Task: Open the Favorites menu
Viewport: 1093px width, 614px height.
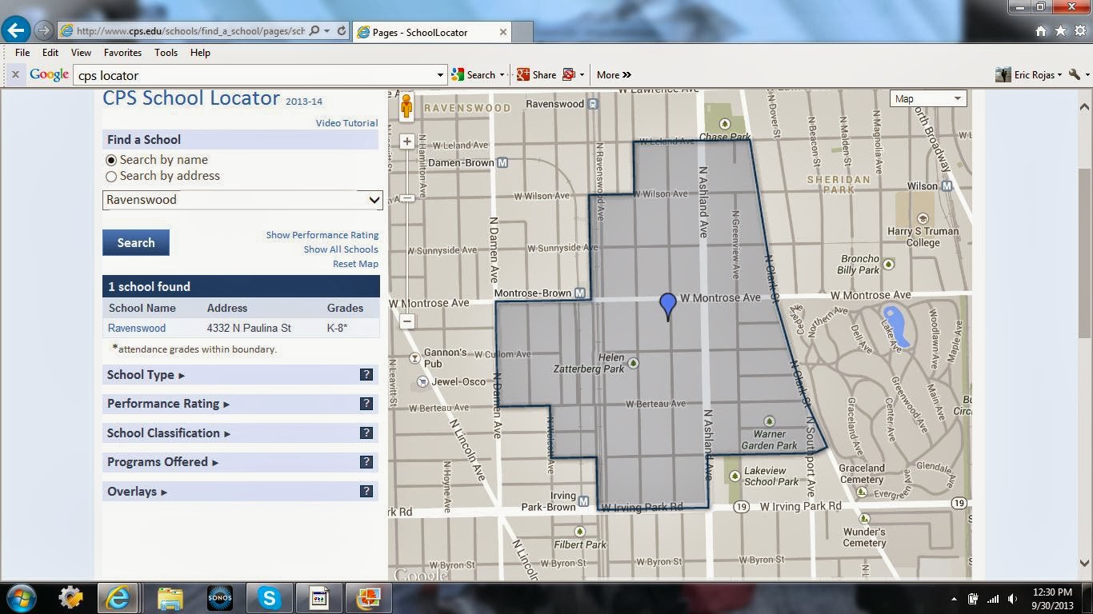Action: pyautogui.click(x=122, y=52)
